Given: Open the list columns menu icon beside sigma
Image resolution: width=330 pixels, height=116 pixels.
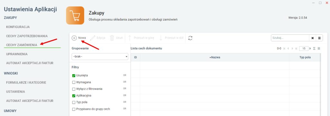Looking at the screenshot, I should coord(319,48).
